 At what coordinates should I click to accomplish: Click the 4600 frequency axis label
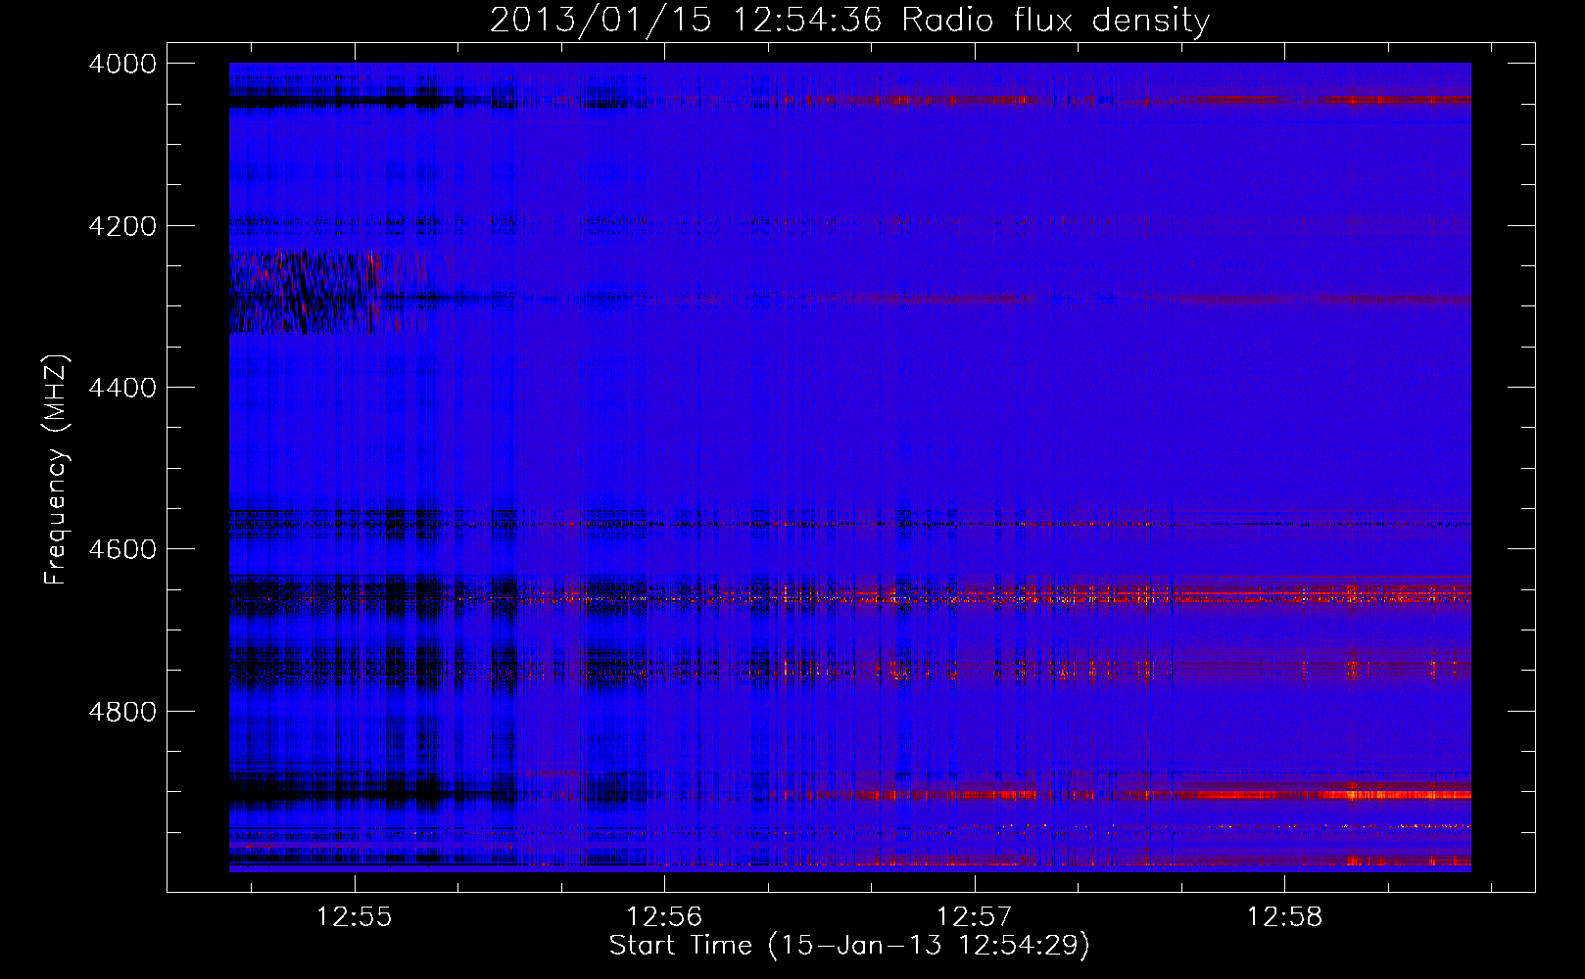122,549
